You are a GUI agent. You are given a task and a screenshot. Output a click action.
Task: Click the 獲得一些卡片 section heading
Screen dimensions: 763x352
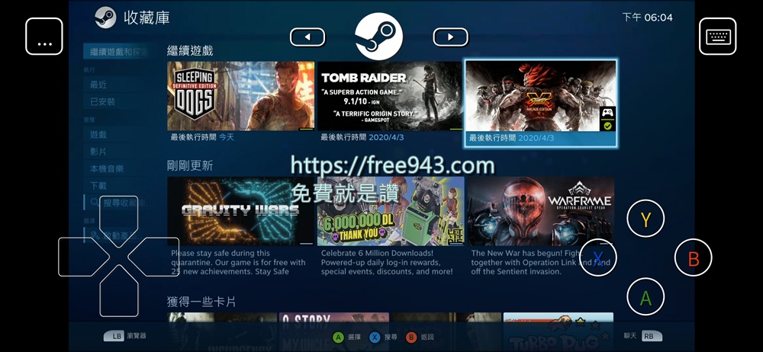[201, 302]
